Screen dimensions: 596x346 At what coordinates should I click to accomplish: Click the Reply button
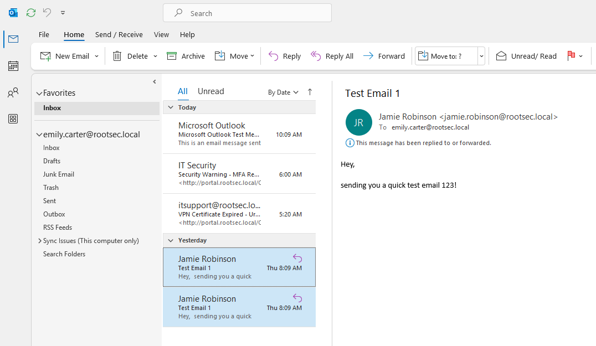coord(284,56)
